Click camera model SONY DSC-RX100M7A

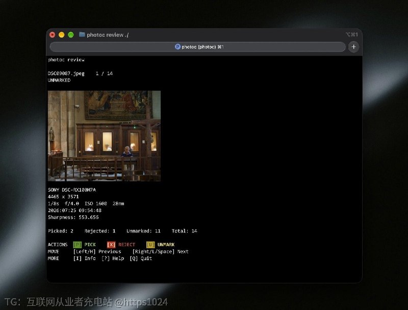[x=72, y=190]
